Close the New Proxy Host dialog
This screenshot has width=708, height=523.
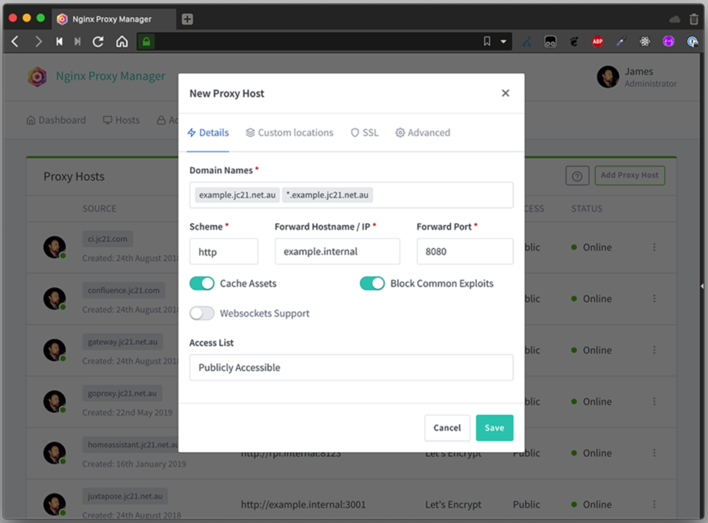pos(505,93)
